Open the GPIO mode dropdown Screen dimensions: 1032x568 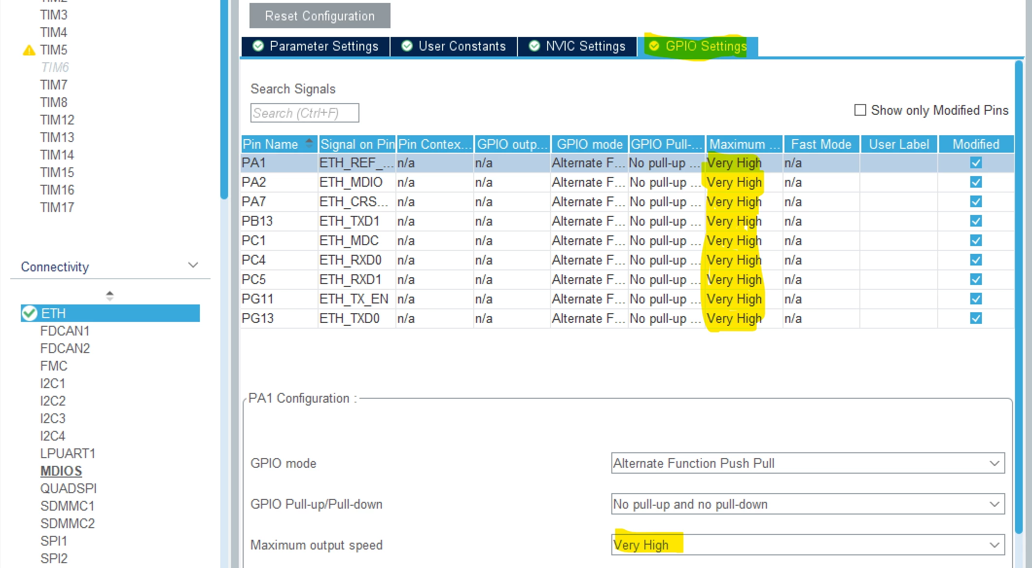click(808, 463)
